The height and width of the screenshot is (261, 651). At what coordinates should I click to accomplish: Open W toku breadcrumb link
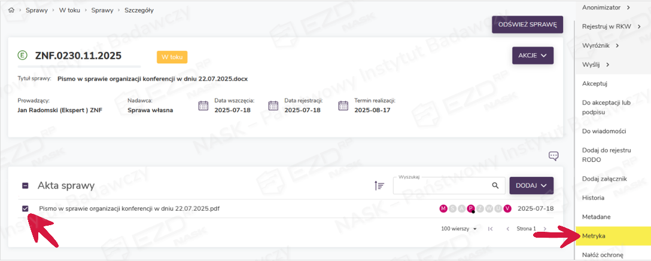[x=69, y=11]
